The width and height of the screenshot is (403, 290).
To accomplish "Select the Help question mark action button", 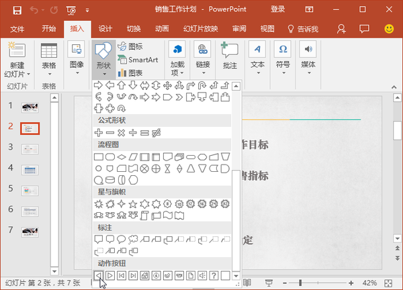I will 214,276.
